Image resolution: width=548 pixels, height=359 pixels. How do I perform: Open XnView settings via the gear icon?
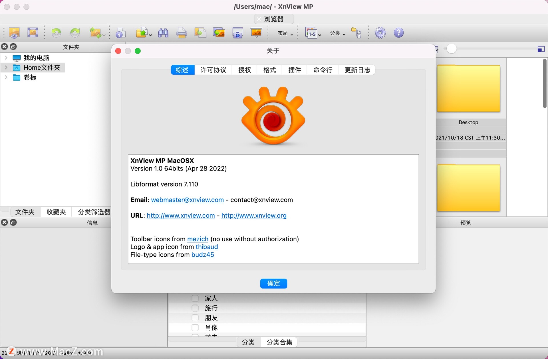pyautogui.click(x=380, y=33)
